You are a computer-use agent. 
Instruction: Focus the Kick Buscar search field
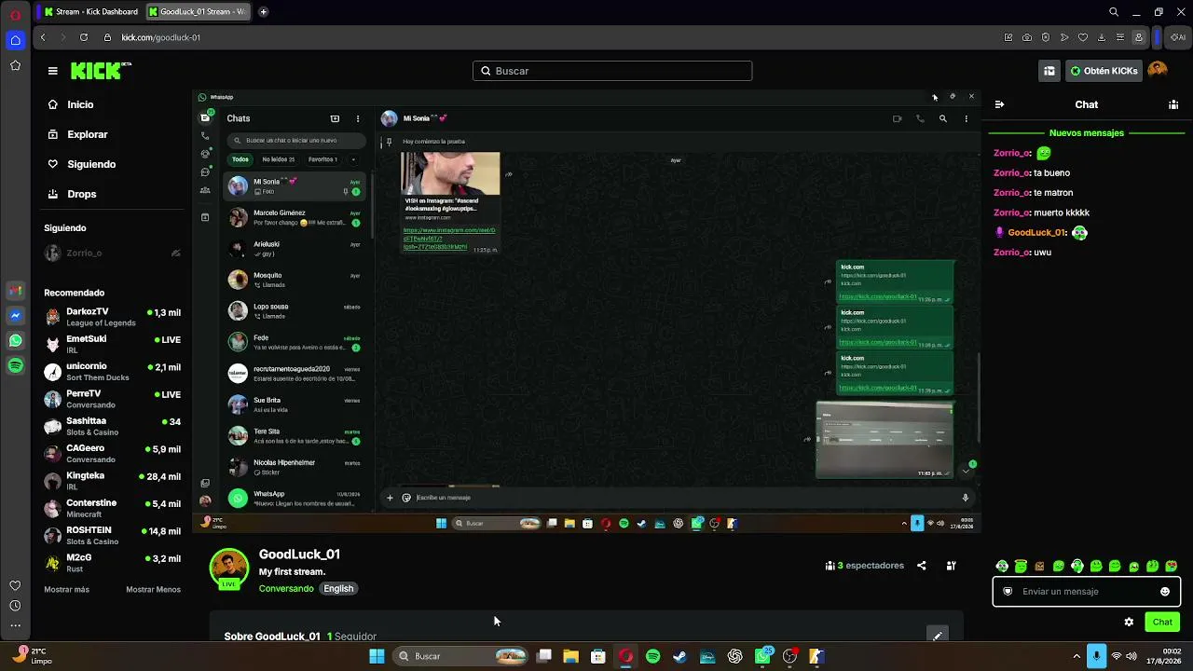612,71
